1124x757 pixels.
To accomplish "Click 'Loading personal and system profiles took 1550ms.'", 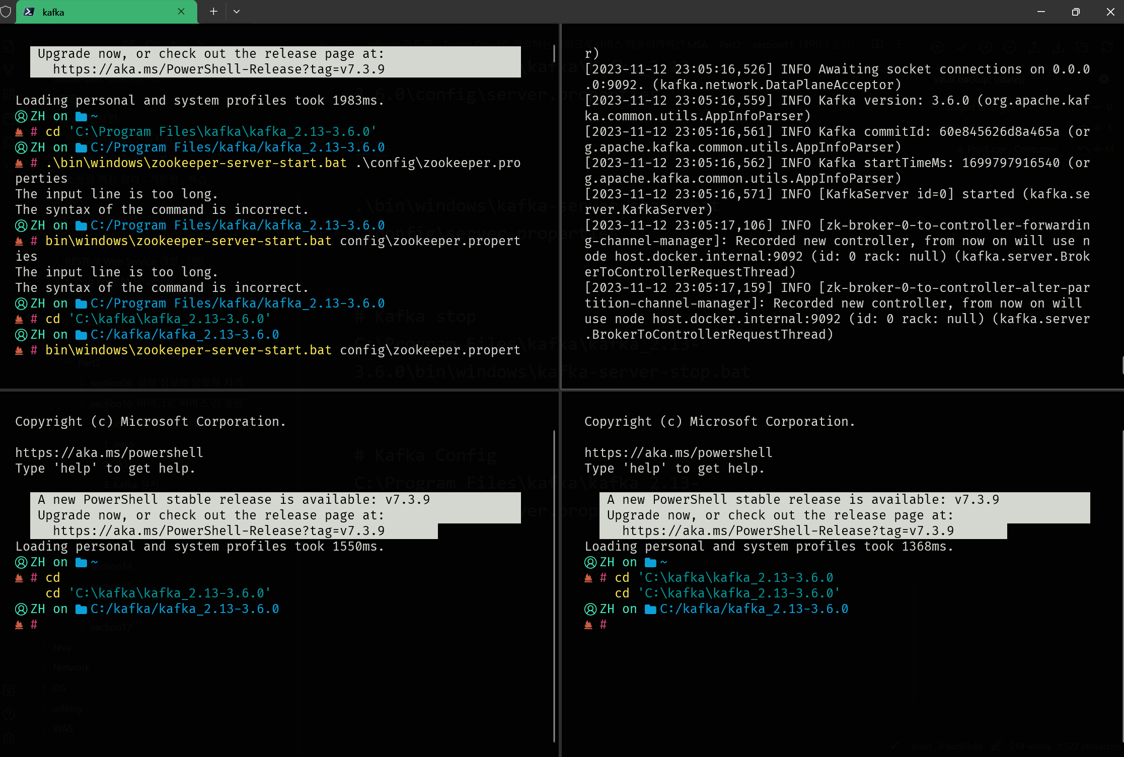I will click(x=200, y=547).
